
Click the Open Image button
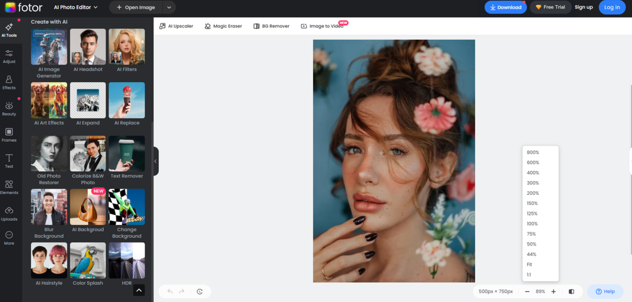pos(136,7)
